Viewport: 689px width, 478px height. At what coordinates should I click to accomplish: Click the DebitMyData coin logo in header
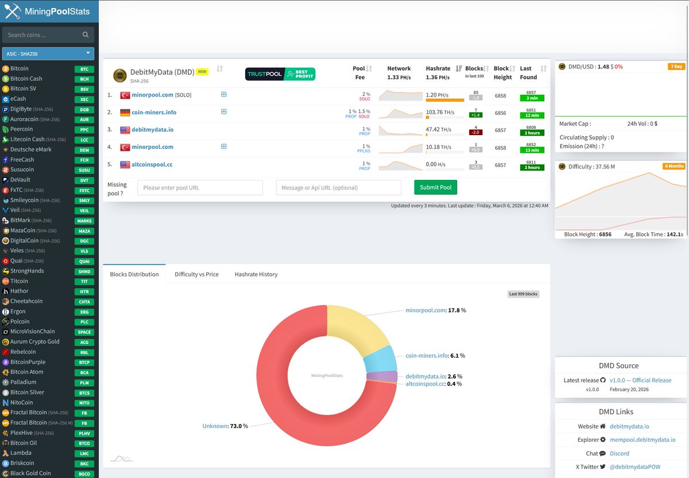[120, 76]
